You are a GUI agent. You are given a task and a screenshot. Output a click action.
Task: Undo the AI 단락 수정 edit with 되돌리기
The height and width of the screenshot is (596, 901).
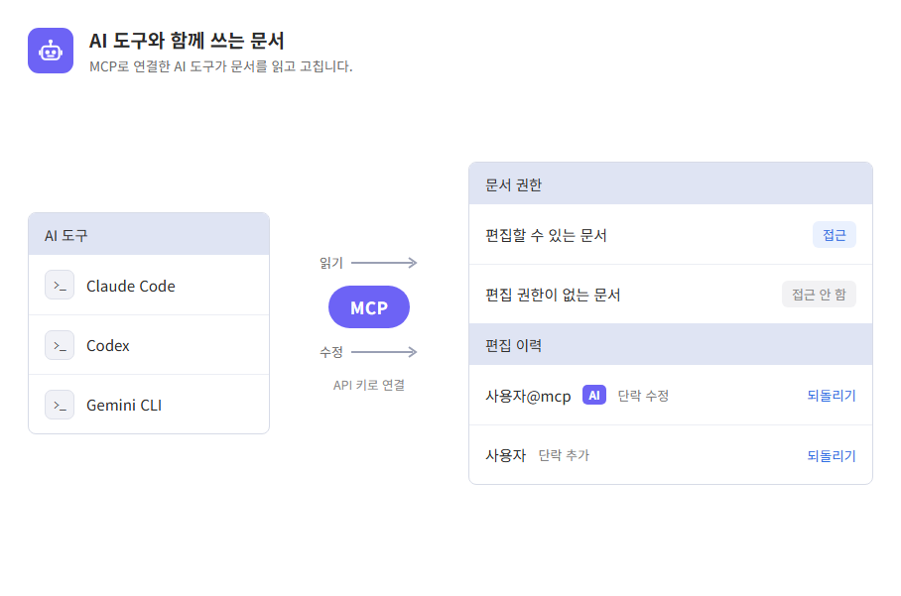click(831, 395)
